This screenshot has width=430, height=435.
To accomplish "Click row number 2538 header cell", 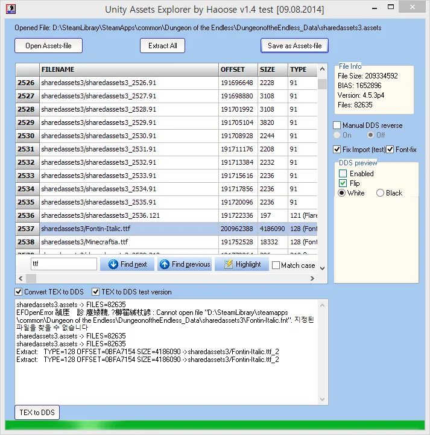I will 27,242.
